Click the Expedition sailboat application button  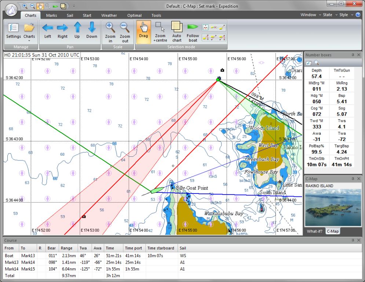coord(12,10)
